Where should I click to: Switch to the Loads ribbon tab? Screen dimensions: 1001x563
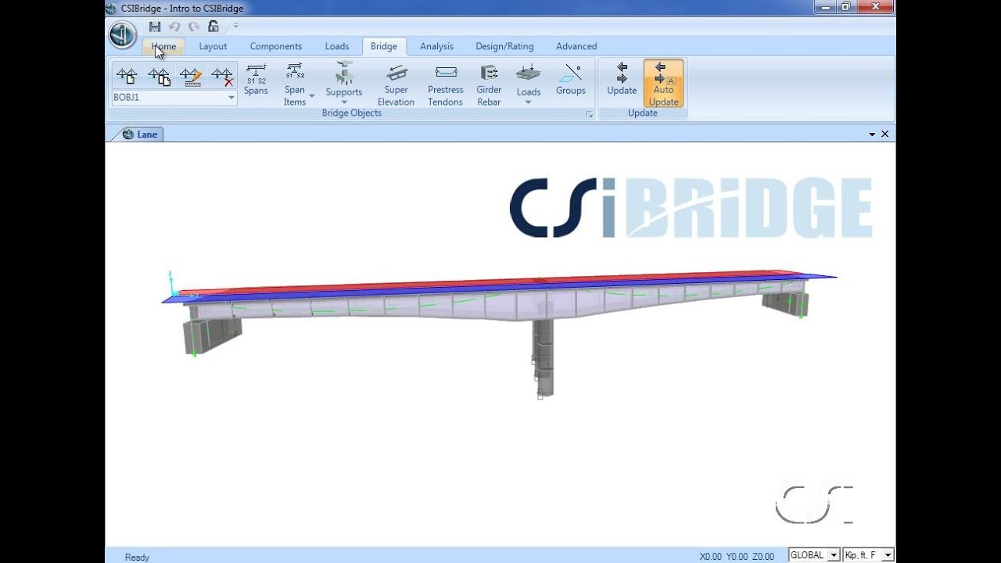337,46
